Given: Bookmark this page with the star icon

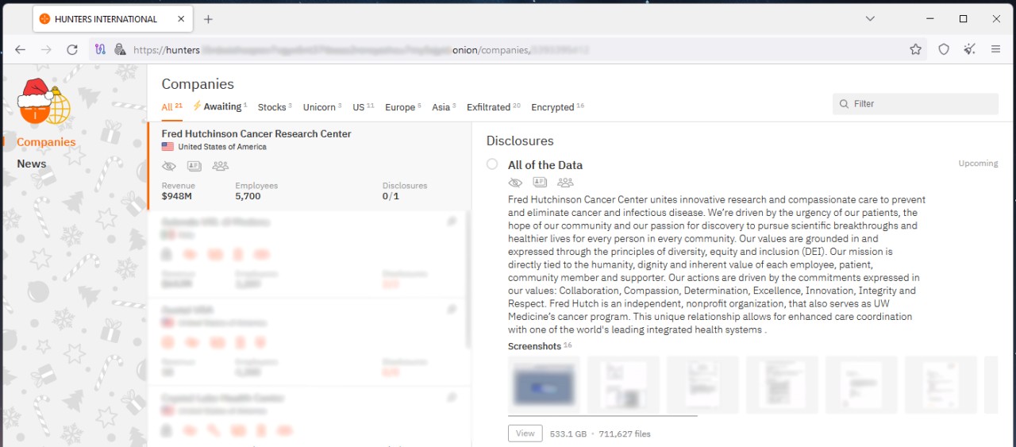Looking at the screenshot, I should (x=915, y=49).
